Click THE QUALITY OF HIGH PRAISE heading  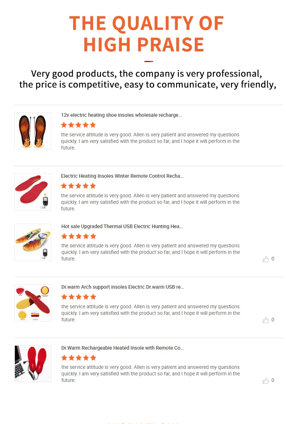pos(146,33)
